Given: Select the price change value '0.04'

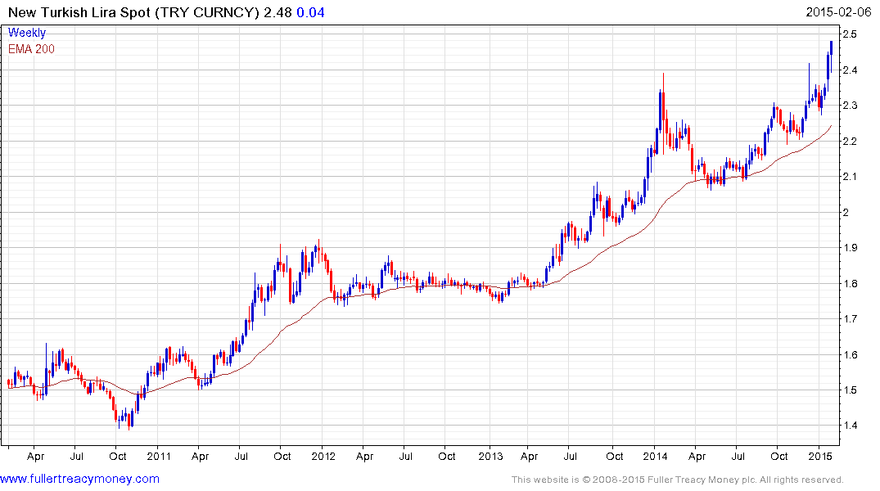Looking at the screenshot, I should coord(310,12).
